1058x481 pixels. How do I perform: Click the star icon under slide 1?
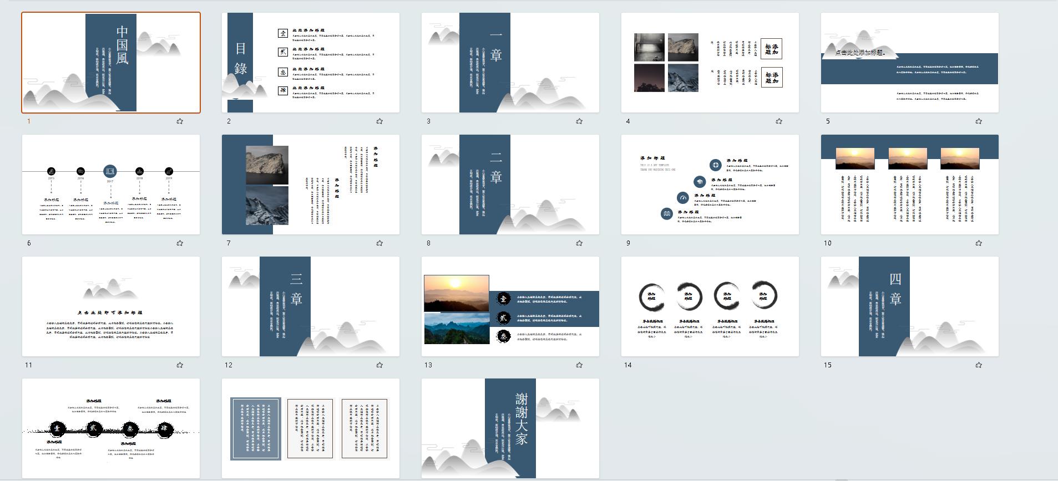[x=180, y=121]
